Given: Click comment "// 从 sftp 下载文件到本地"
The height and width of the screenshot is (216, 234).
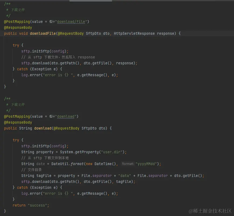Looking at the screenshot, I should coord(45,158).
